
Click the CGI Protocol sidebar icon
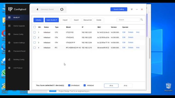[9, 68]
